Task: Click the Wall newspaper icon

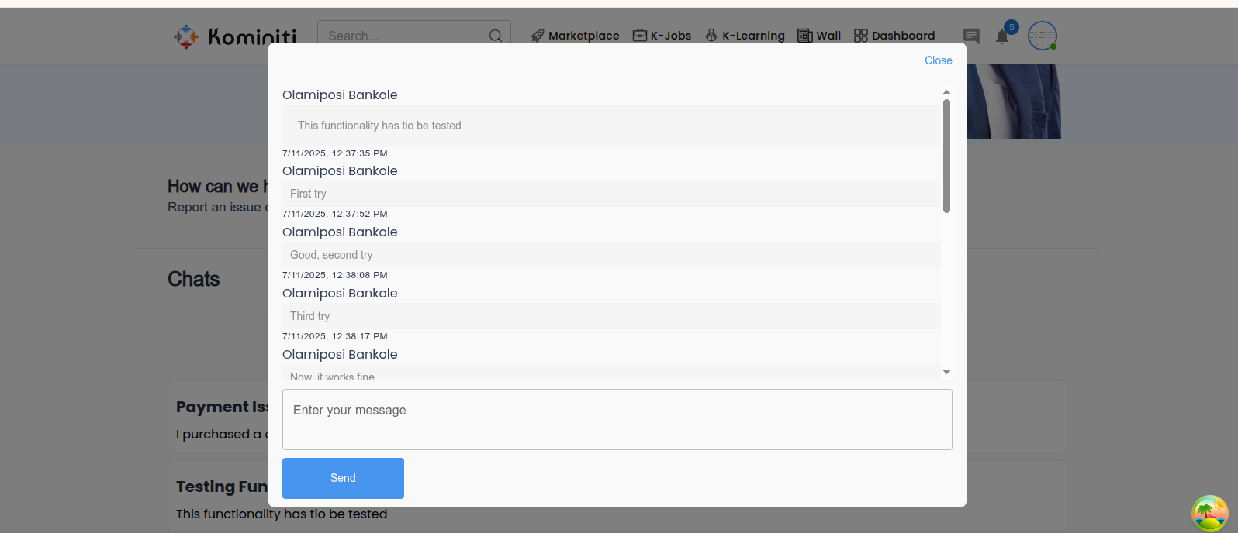Action: pos(805,36)
